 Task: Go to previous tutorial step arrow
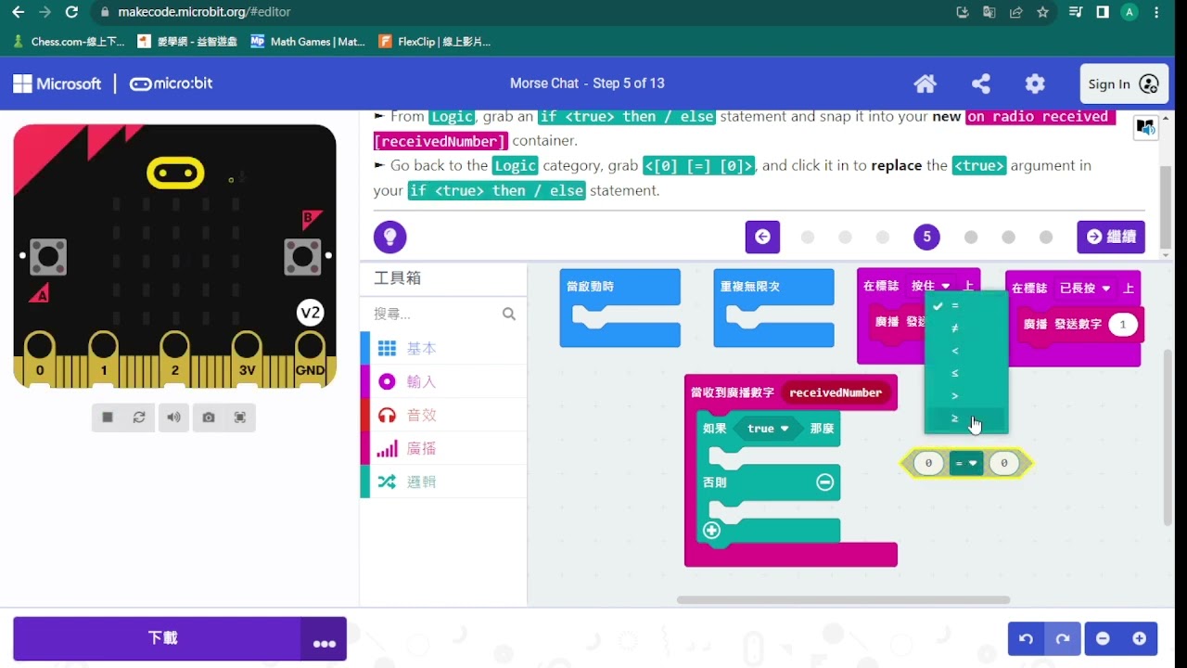762,237
